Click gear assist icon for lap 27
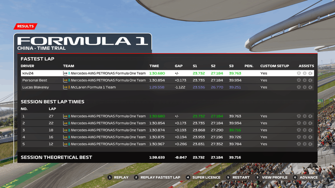The width and height of the screenshot is (335, 188). tap(305, 116)
